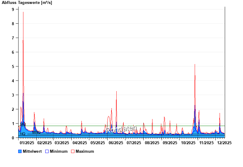Click the blue Mittelwert legend swatch
243x167 pixels.
(x=20, y=151)
